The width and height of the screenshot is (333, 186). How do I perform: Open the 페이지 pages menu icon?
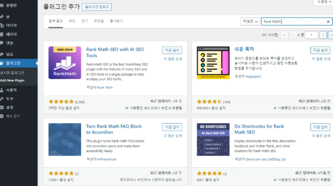point(2,34)
